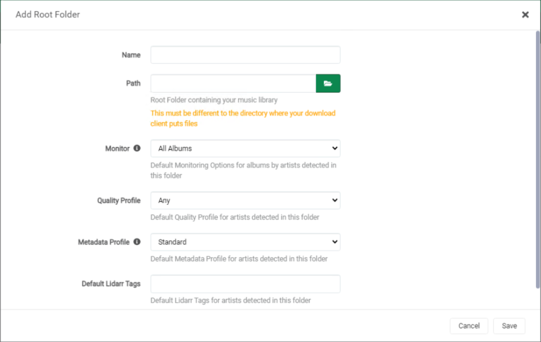Click the Path input field
This screenshot has height=342, width=541.
click(233, 83)
